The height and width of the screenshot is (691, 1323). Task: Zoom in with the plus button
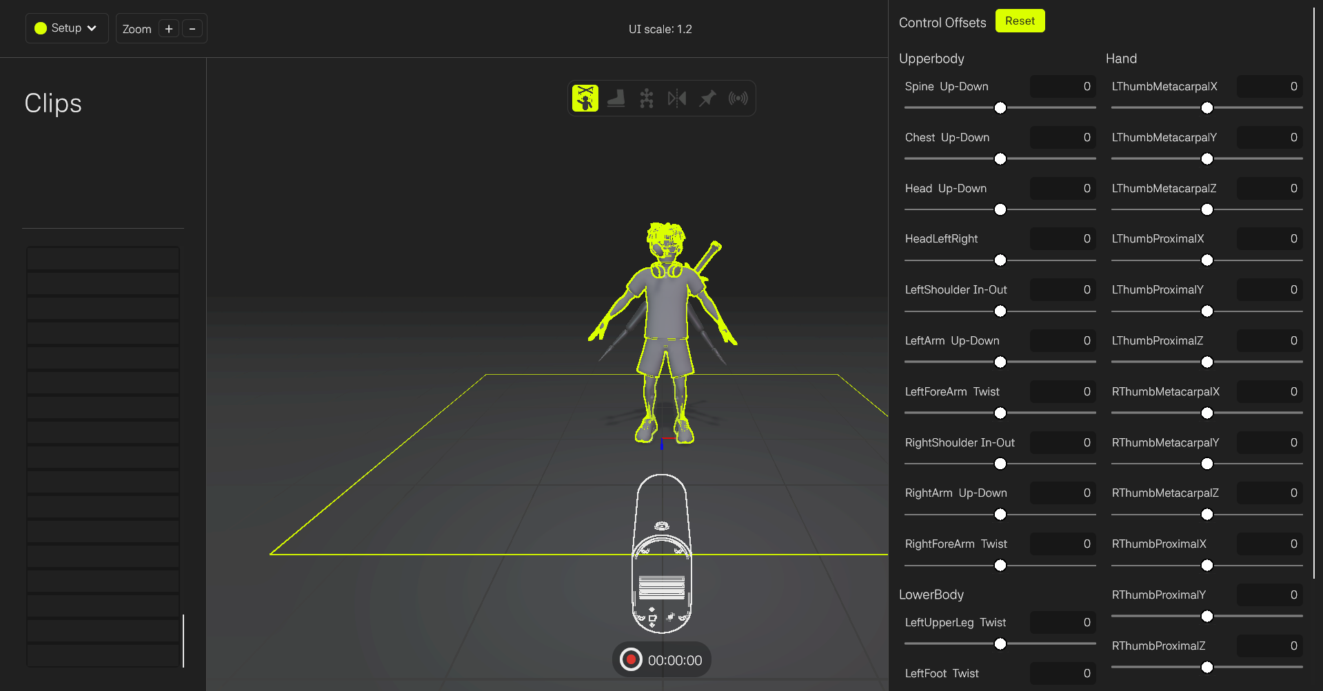tap(169, 29)
